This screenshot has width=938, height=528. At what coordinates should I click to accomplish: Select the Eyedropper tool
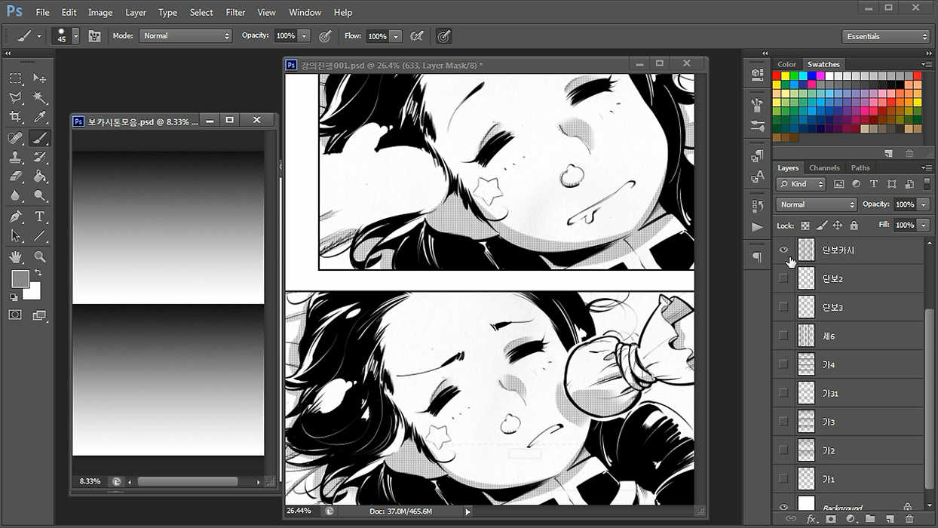(x=40, y=118)
